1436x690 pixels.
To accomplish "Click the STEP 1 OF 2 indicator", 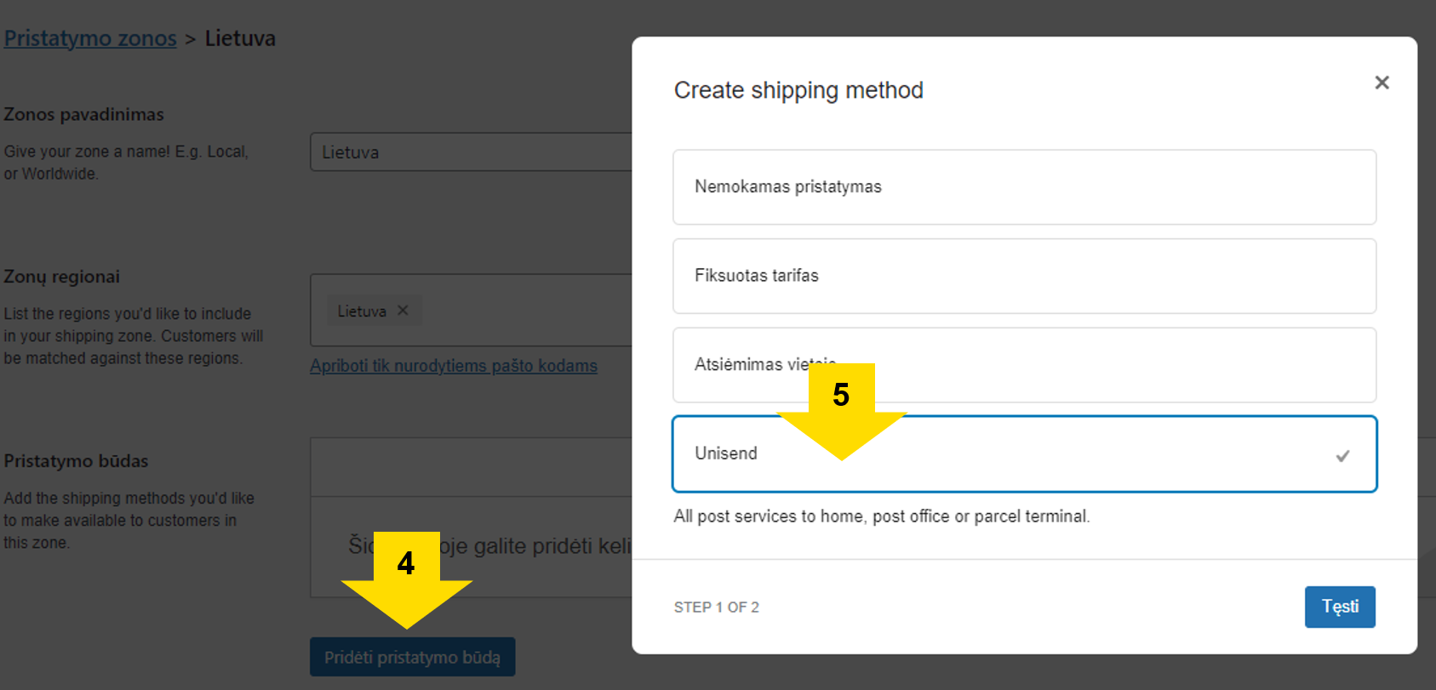I will coord(716,607).
